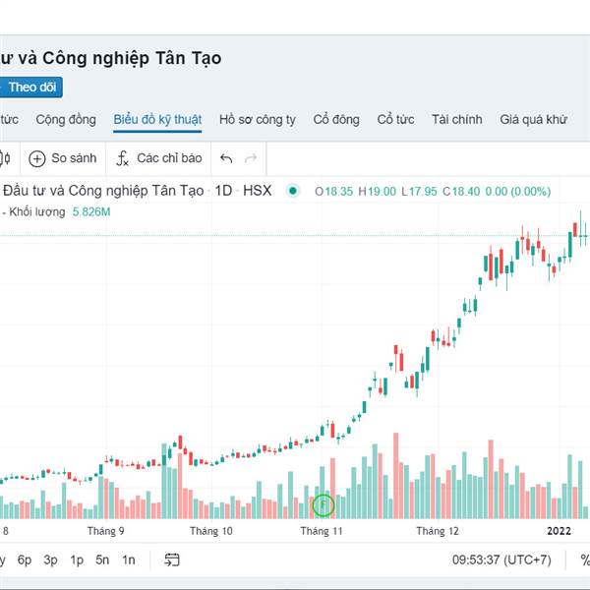
Task: Open the candlestick chart style selector
Action: (5, 158)
